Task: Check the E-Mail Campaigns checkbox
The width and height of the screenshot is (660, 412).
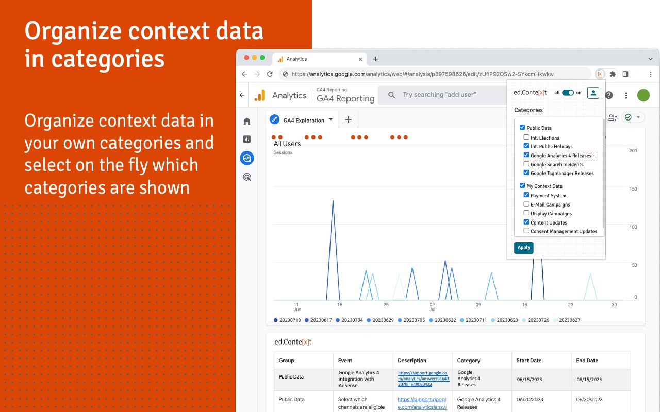Action: pyautogui.click(x=526, y=204)
